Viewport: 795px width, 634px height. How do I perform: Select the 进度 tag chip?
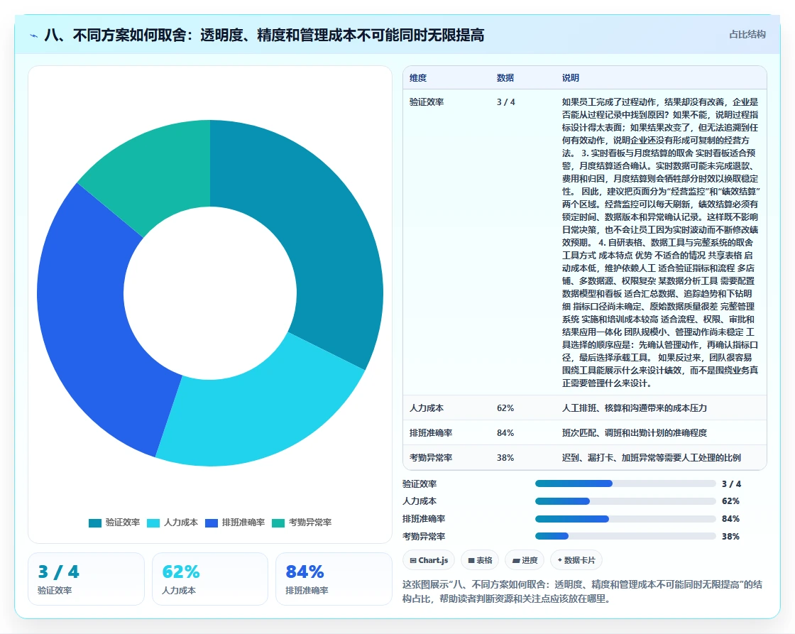[525, 560]
